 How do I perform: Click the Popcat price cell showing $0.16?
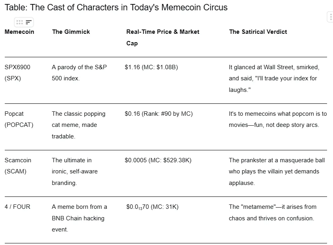159,114
